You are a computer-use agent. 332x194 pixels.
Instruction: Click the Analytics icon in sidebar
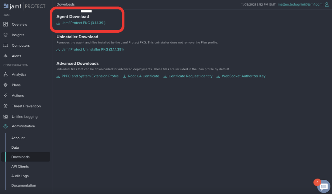(x=6, y=74)
